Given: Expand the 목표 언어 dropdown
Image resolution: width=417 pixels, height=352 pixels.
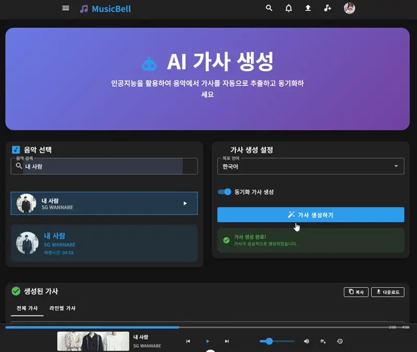Looking at the screenshot, I should (x=311, y=166).
